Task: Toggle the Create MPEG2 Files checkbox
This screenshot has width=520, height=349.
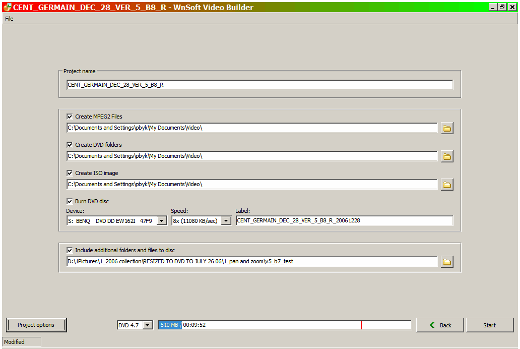Action: (70, 117)
